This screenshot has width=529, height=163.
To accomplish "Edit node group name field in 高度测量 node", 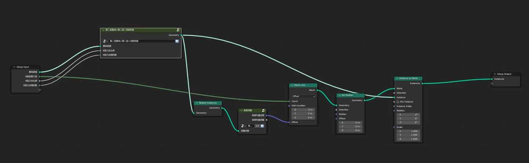I will [x=251, y=126].
